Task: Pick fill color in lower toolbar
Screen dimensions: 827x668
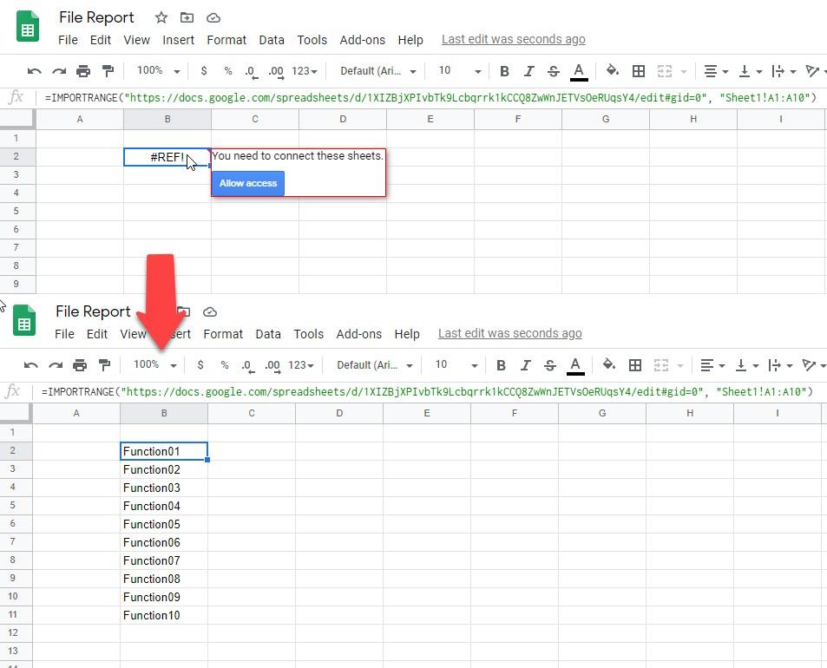Action: point(608,364)
